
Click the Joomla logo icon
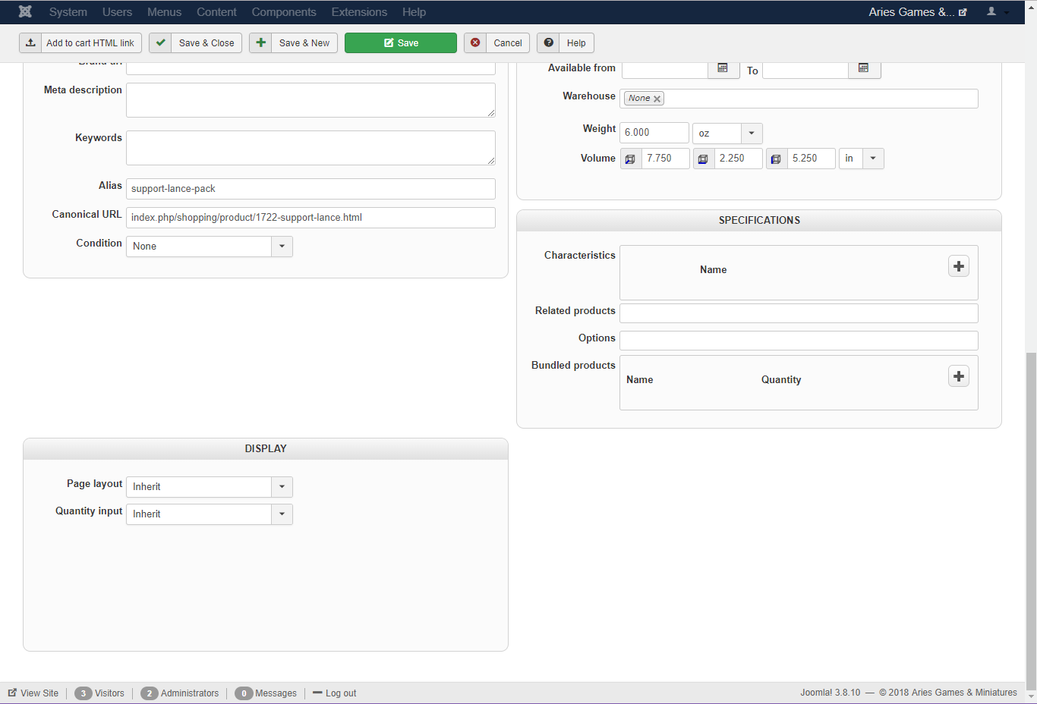[25, 11]
